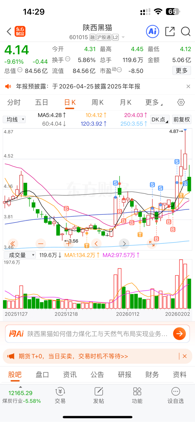Image resolution: width=195 pixels, height=422 pixels.
Task: Tap the orange 东方财富 logo icon
Action: pos(20,31)
